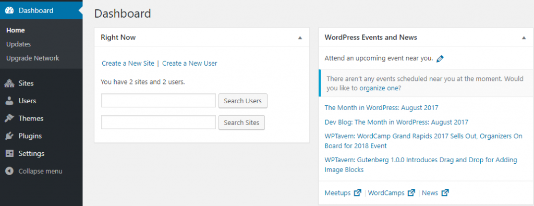This screenshot has height=206, width=534.
Task: Click the Collapse menu label
Action: [x=41, y=171]
